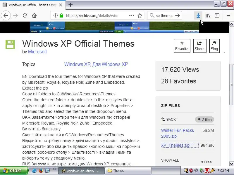
Task: Close the Windows XP Official Themes tab
Action: (x=61, y=5)
